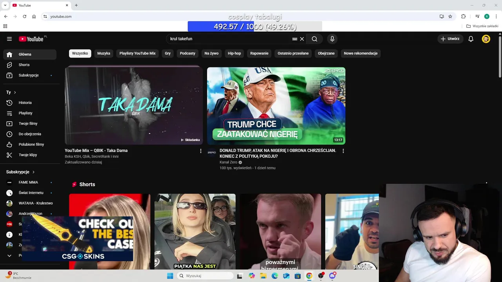The height and width of the screenshot is (282, 502).
Task: Open File Explorer from the taskbar
Action: pyautogui.click(x=263, y=276)
